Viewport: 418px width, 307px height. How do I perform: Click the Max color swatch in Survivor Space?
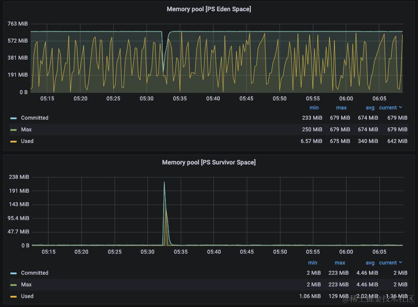pos(13,285)
